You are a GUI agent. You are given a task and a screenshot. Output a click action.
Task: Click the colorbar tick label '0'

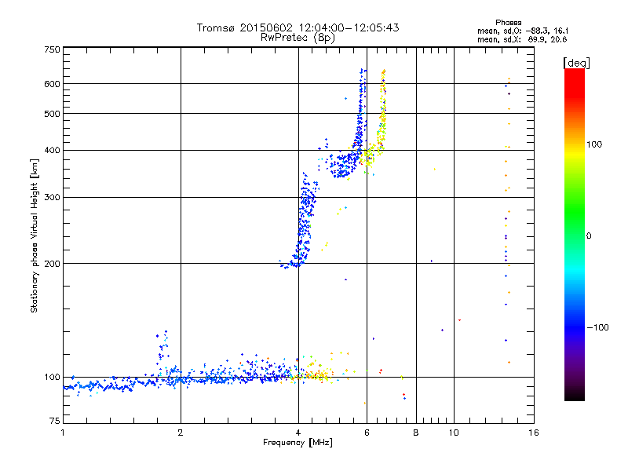(589, 236)
